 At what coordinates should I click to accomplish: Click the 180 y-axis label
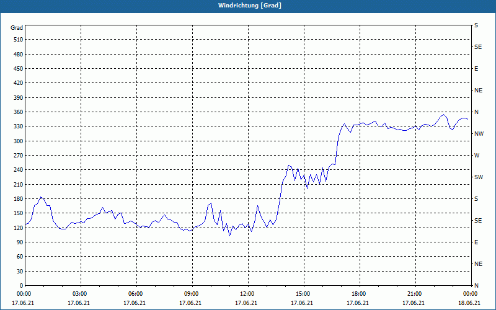coord(19,199)
